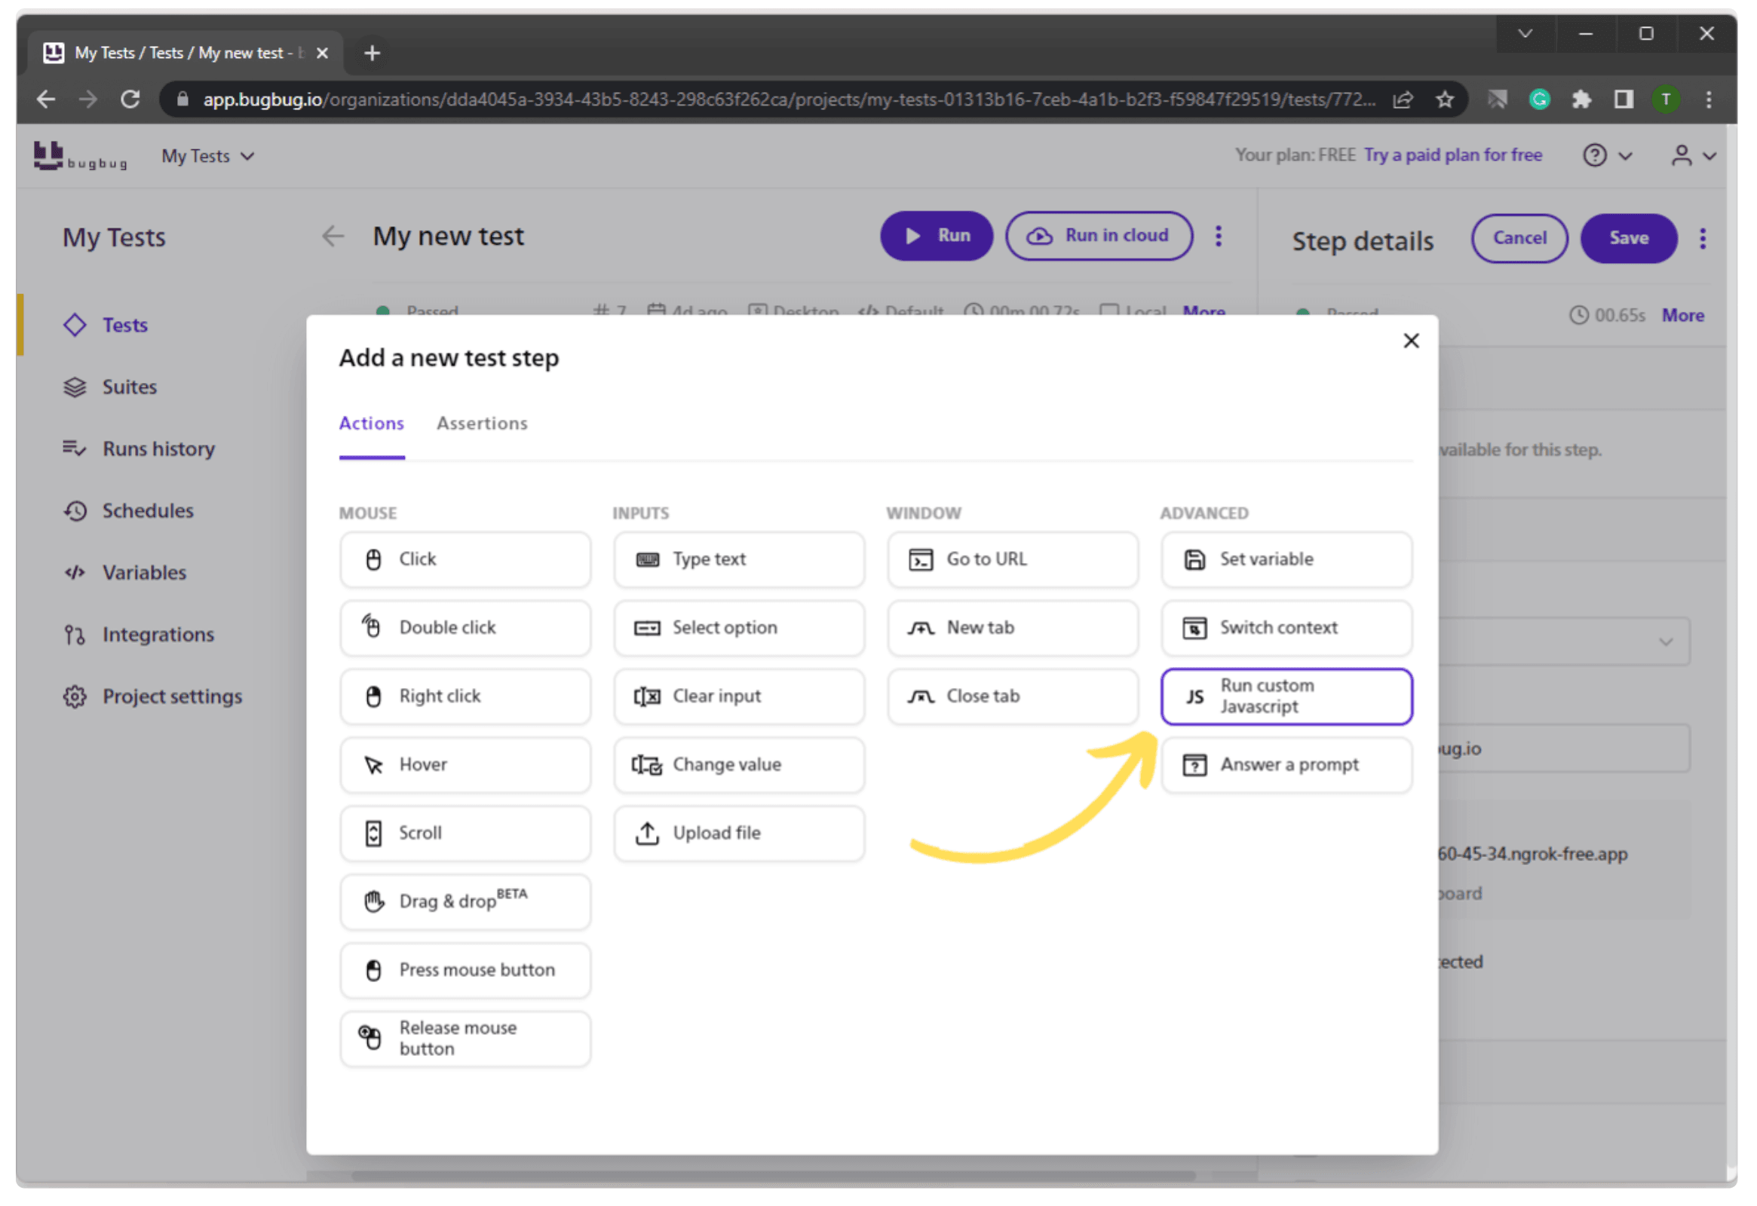The width and height of the screenshot is (1757, 1206).
Task: Select the Switch context action
Action: tap(1286, 628)
